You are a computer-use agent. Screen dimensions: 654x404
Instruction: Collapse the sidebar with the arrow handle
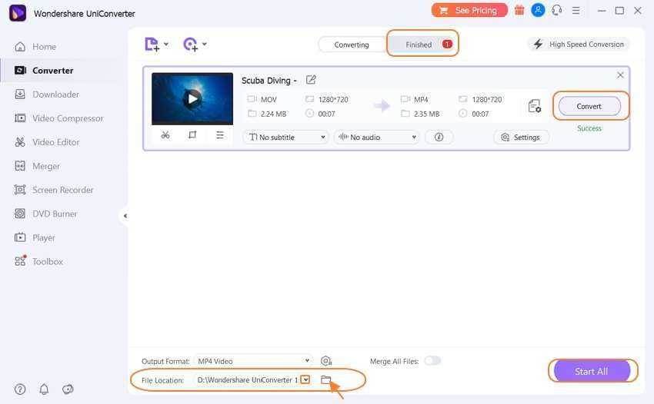coord(125,216)
